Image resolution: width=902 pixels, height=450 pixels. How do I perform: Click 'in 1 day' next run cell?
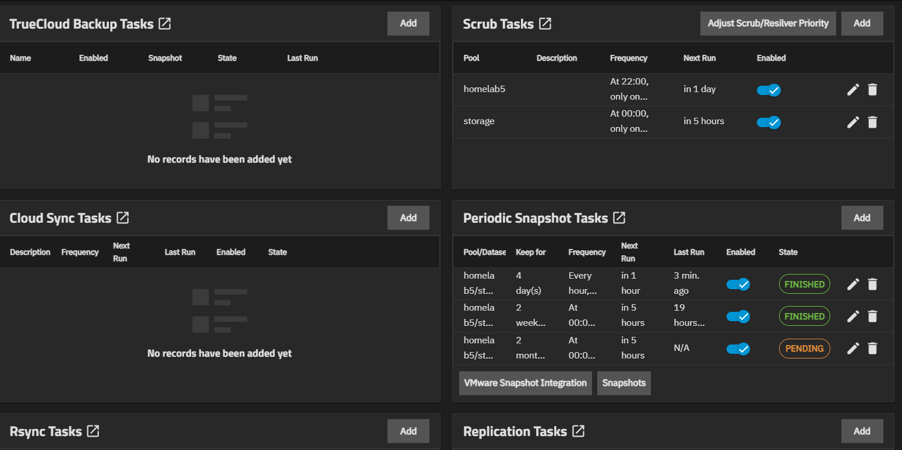coord(700,89)
